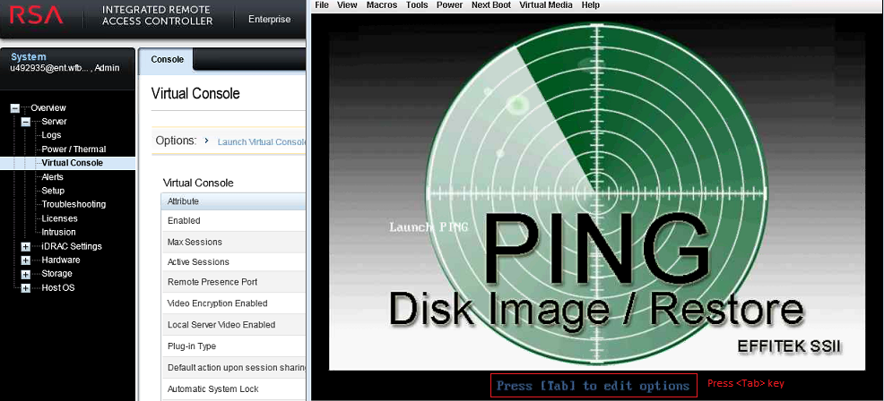This screenshot has height=401, width=884.
Task: Select the Console tab
Action: coord(167,59)
